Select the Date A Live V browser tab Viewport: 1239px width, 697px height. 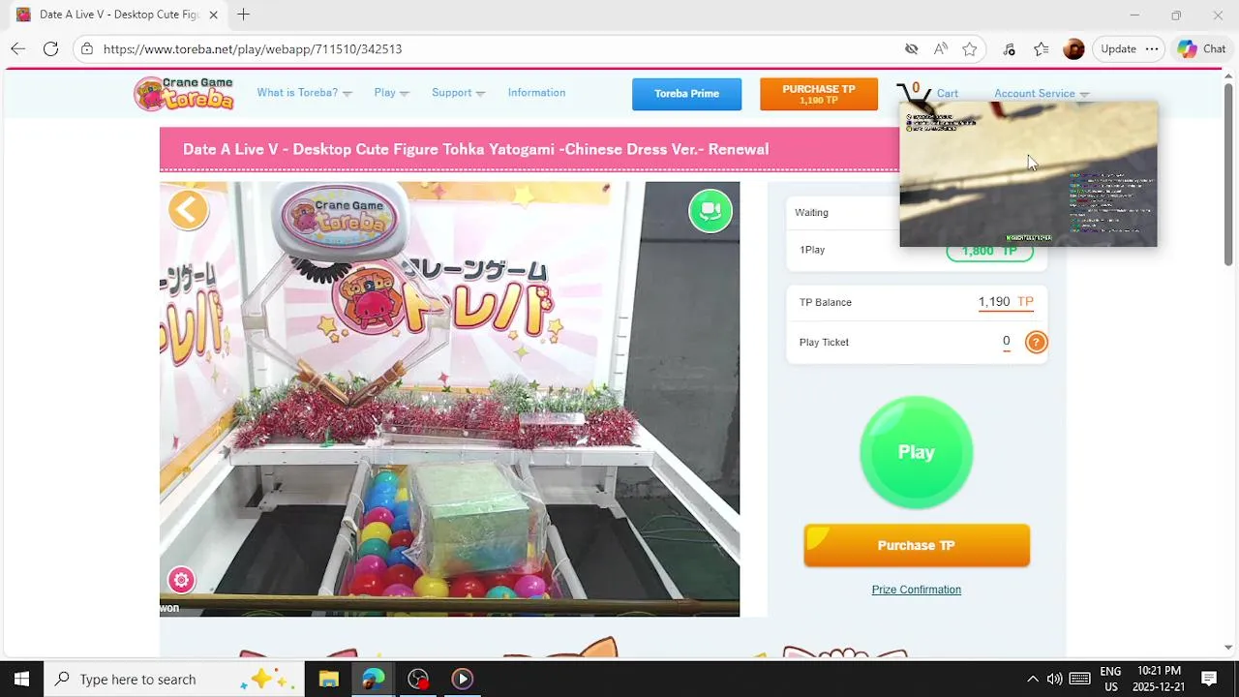coord(118,15)
